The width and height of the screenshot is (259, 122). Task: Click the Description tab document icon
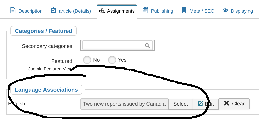(x=13, y=10)
